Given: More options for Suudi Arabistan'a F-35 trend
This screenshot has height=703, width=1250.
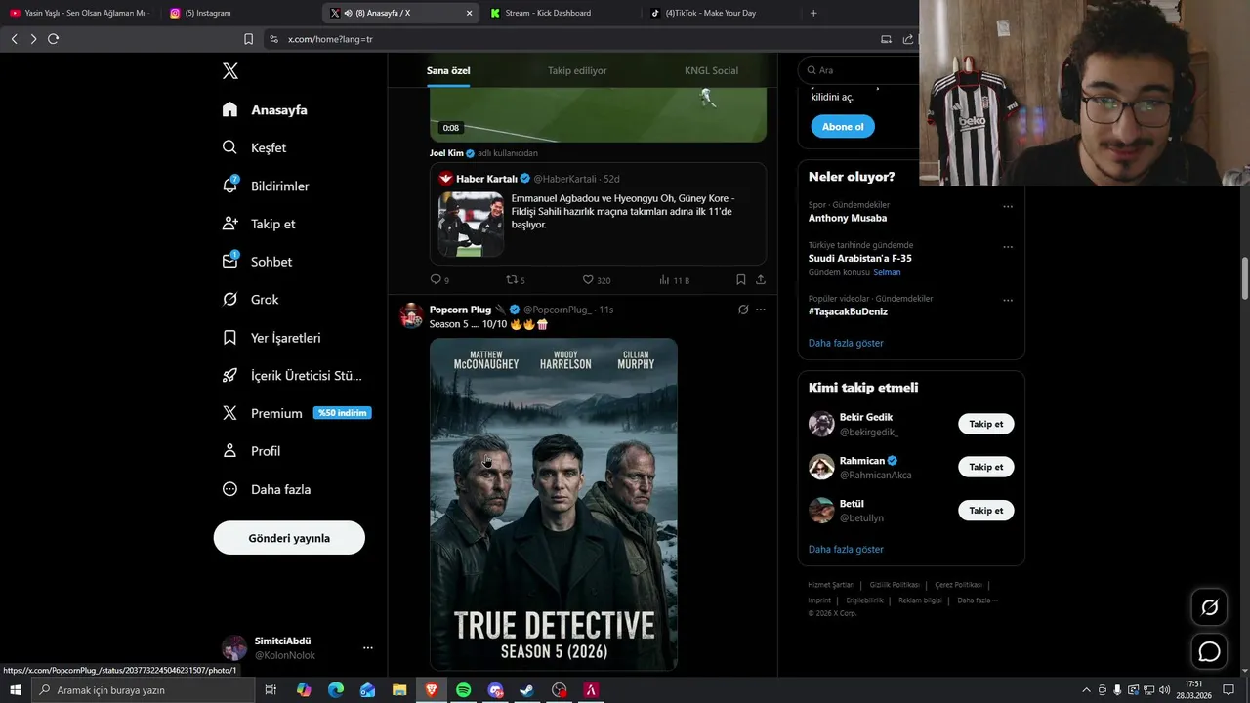Looking at the screenshot, I should (1008, 247).
